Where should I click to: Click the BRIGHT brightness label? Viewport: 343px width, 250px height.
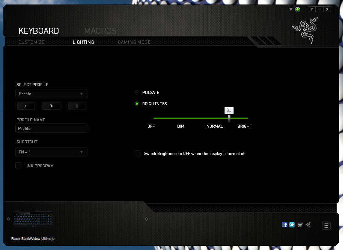coord(245,126)
